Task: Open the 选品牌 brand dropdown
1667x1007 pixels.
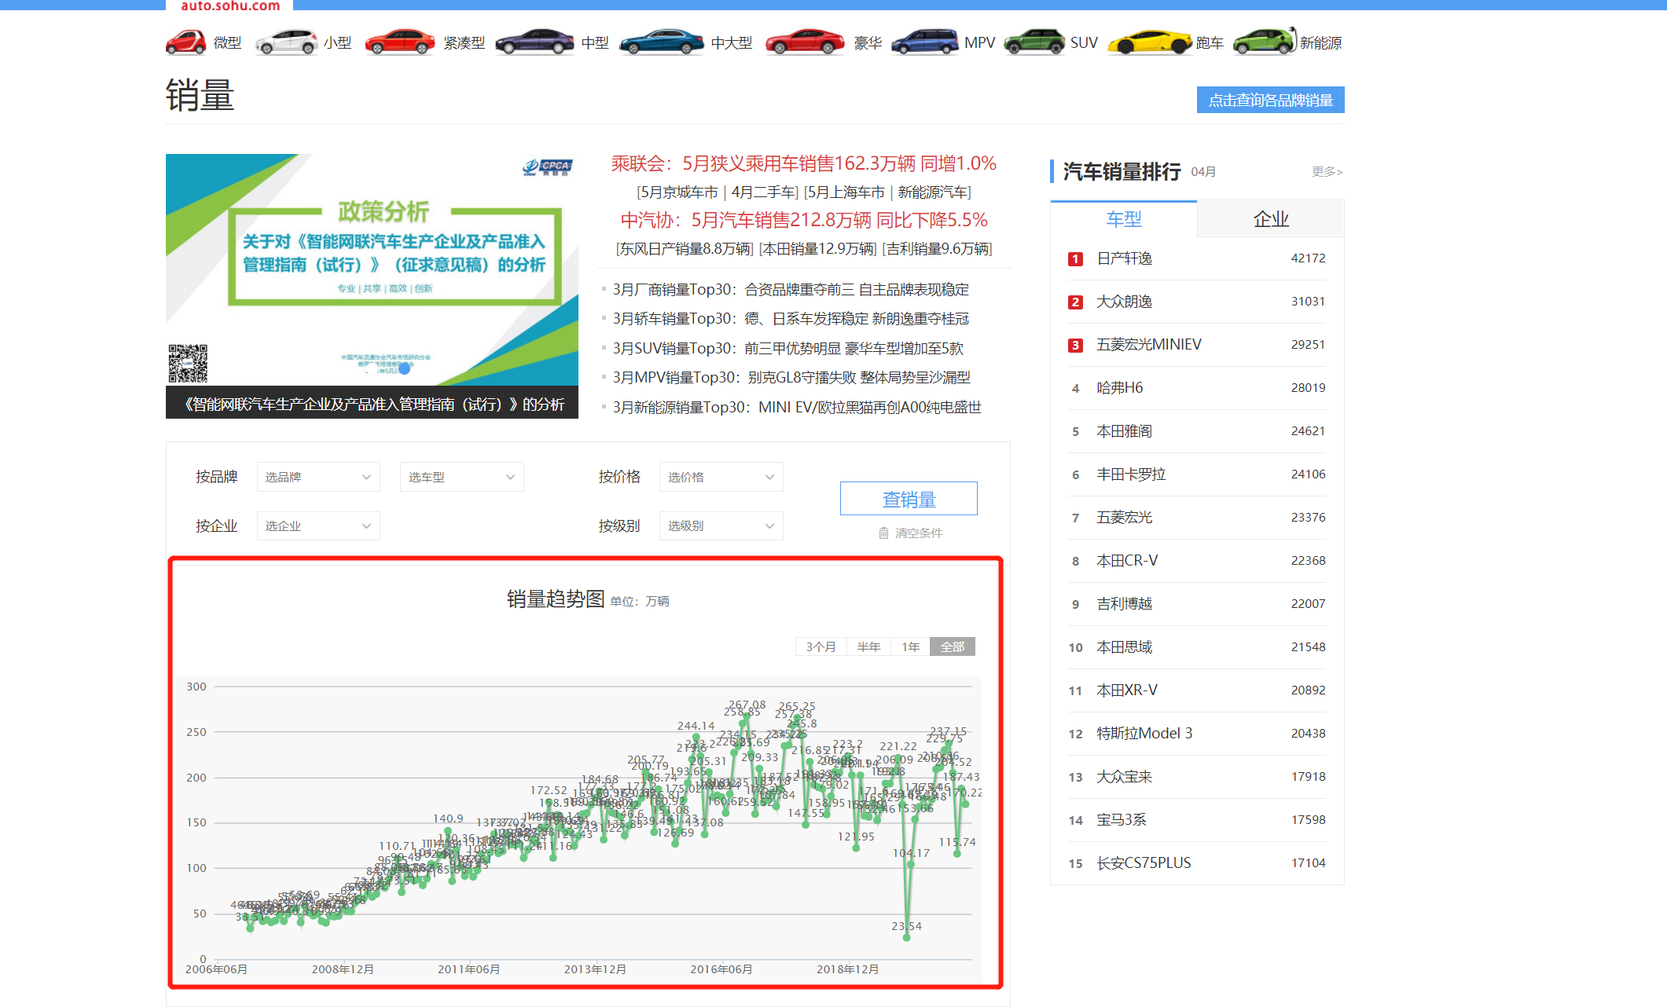Action: click(x=318, y=477)
